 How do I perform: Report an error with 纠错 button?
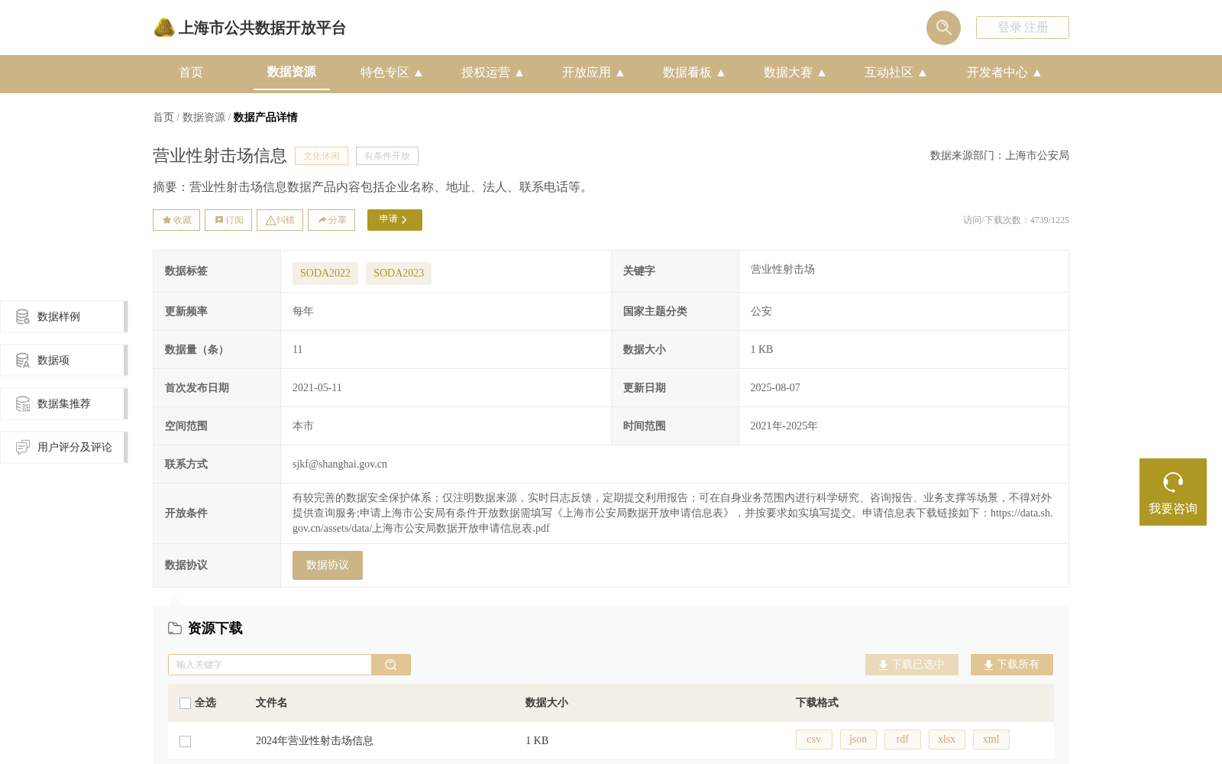click(x=280, y=220)
